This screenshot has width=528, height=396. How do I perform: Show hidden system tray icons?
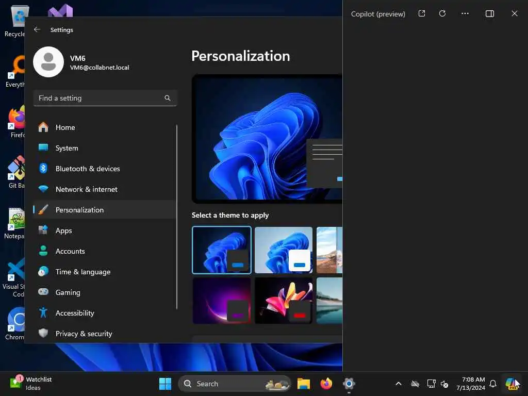(399, 384)
